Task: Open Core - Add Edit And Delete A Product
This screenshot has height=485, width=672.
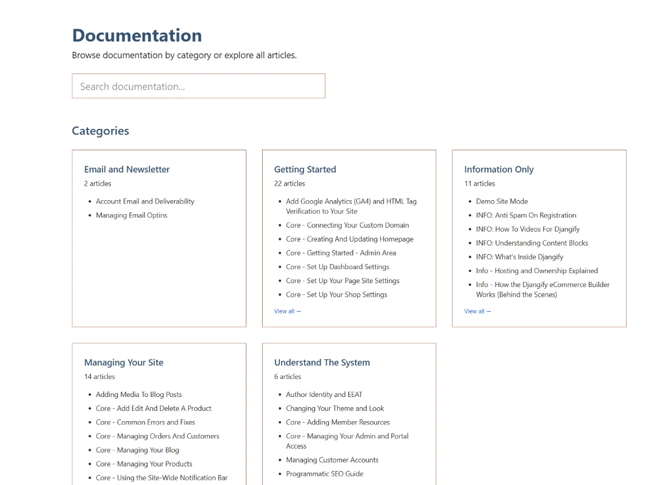Action: (153, 408)
